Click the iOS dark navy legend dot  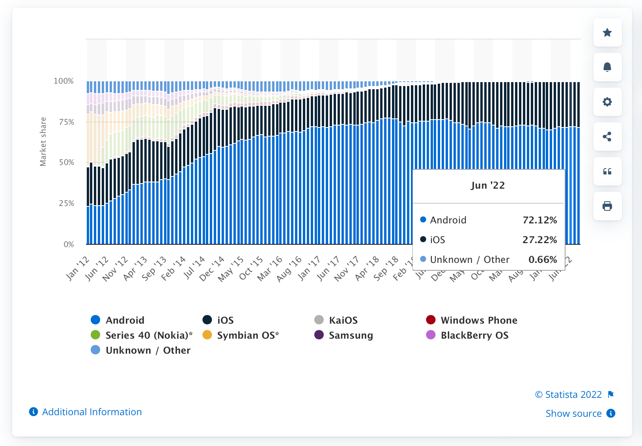point(207,320)
